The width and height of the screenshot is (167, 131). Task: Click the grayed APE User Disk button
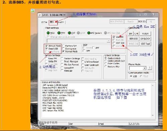pos(106,33)
